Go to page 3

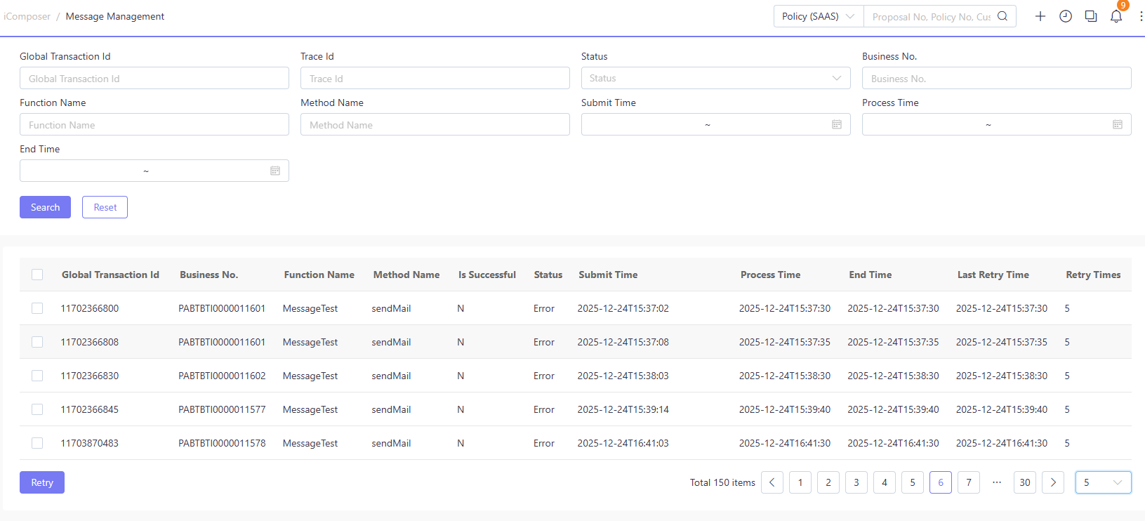pyautogui.click(x=856, y=482)
